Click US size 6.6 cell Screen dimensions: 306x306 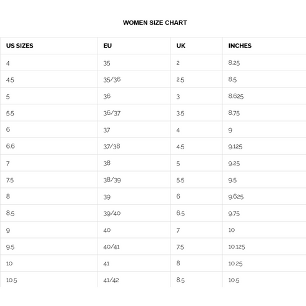(49, 146)
